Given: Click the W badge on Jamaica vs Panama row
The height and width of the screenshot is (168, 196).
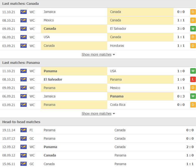Looking at the screenshot, I should [193, 96].
